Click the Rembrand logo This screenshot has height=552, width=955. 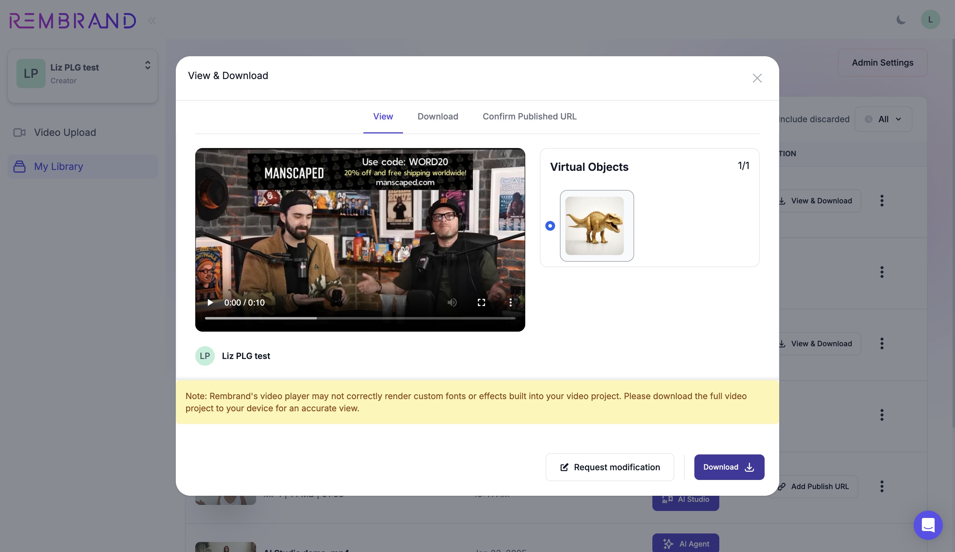click(x=73, y=21)
